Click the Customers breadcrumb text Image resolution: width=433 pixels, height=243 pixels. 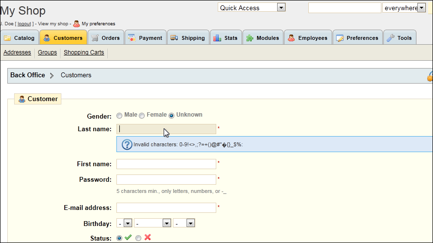click(x=76, y=75)
